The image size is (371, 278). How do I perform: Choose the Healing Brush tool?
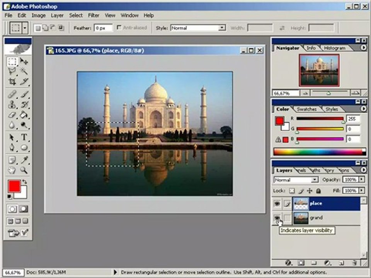[x=12, y=94]
